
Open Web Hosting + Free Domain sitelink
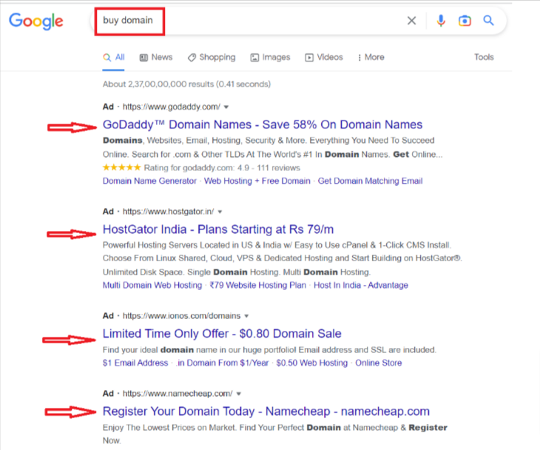point(257,181)
